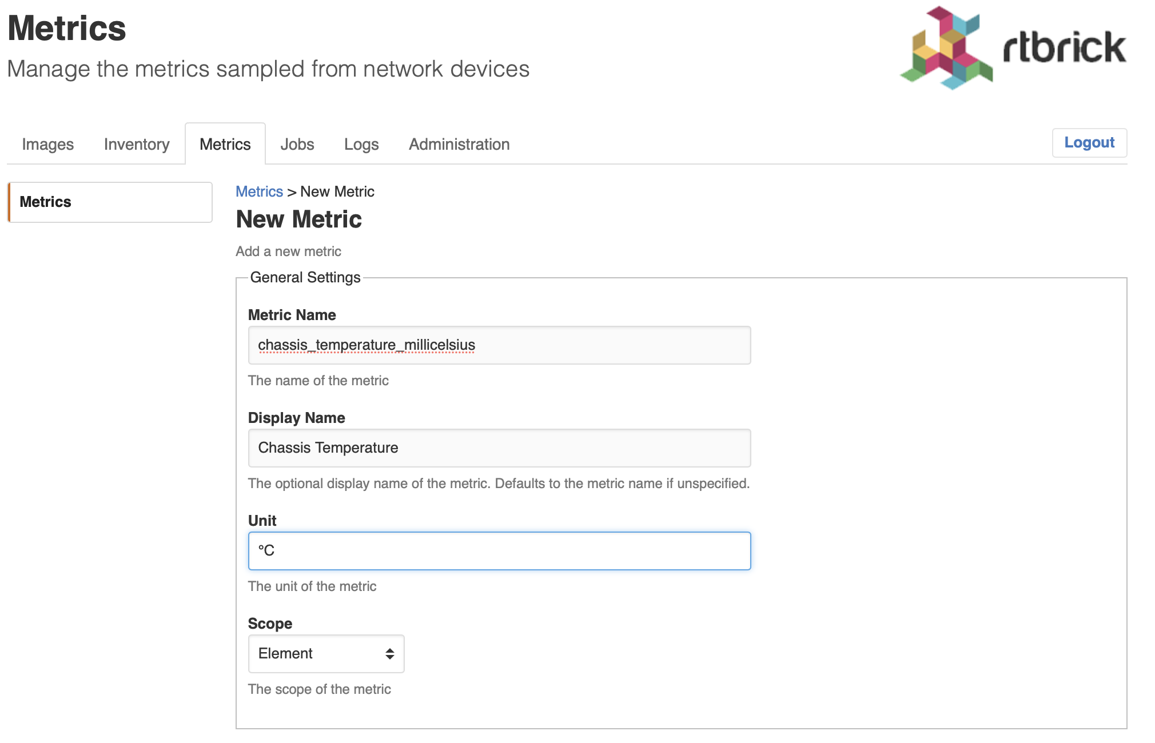Viewport: 1155px width, 743px height.
Task: Click the Jobs tab icon area
Action: [x=297, y=144]
